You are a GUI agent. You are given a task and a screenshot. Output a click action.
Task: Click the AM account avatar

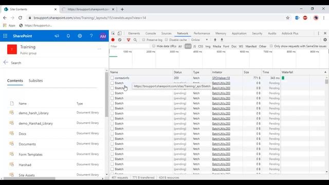pos(103,36)
